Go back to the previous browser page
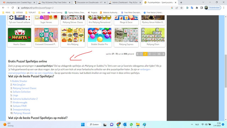The height and width of the screenshot is (128, 227). [3, 8]
